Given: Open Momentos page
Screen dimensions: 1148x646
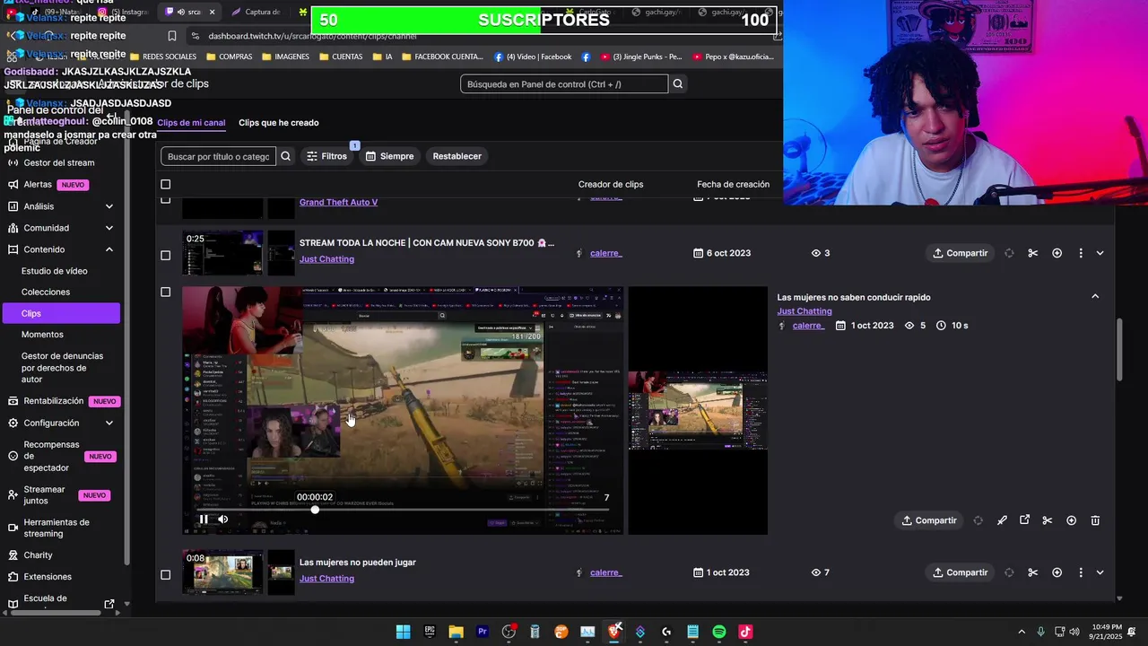Looking at the screenshot, I should coord(42,335).
